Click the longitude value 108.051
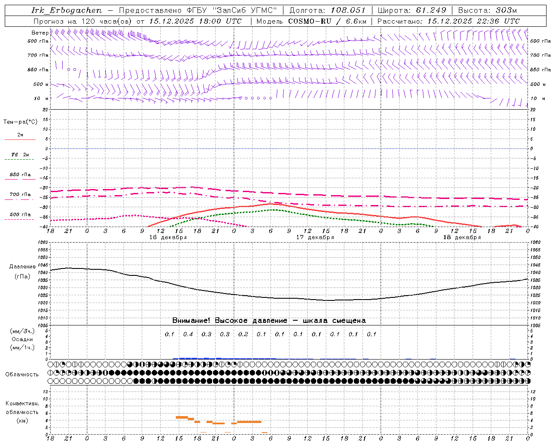553x442 pixels. click(348, 10)
